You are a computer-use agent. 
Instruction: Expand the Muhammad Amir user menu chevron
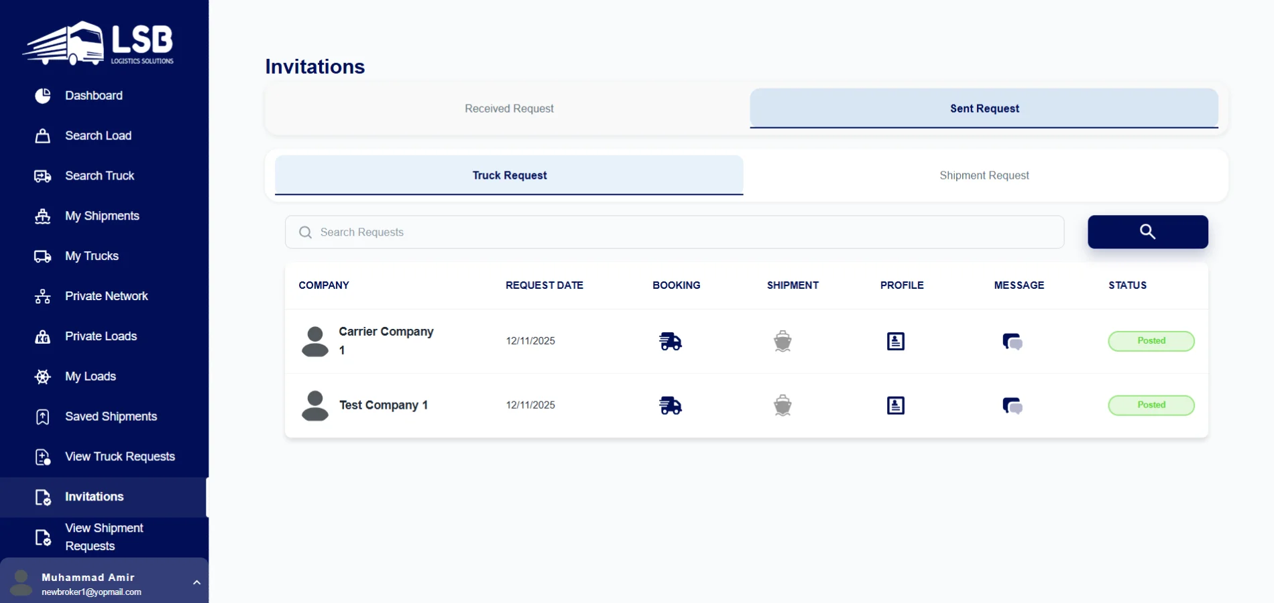coord(196,582)
